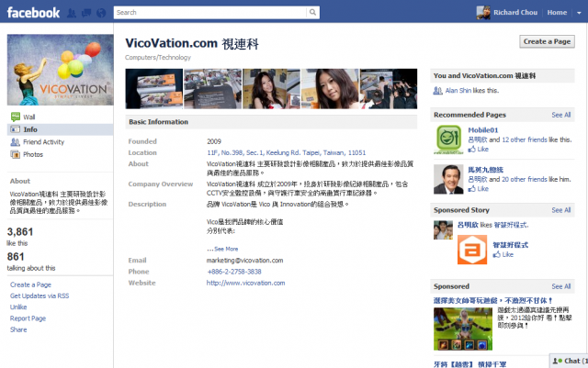The image size is (588, 368).
Task: Open website http://www.vicovation.com
Action: [245, 283]
